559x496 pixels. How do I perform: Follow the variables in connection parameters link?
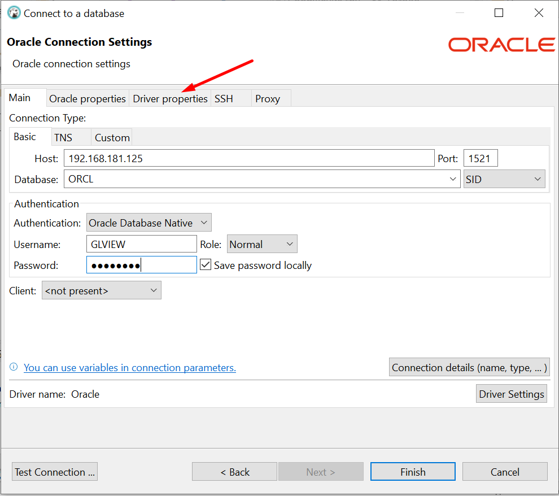[x=130, y=367]
